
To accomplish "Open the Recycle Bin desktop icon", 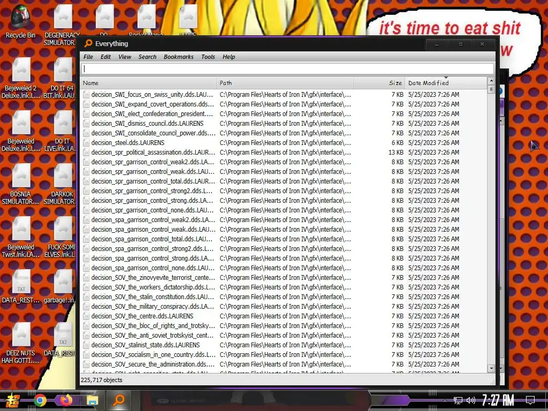I will pos(20,21).
